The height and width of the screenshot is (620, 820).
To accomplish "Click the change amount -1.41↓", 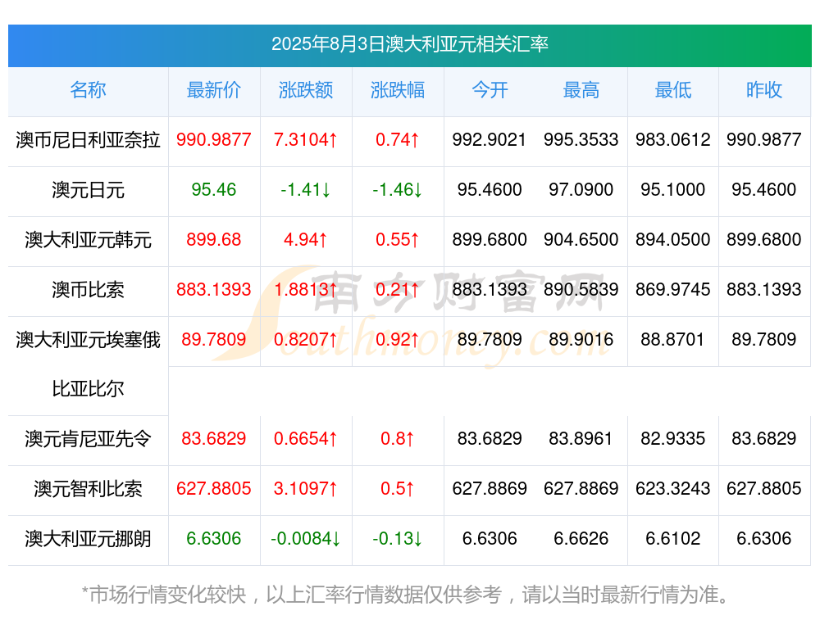I will (306, 190).
